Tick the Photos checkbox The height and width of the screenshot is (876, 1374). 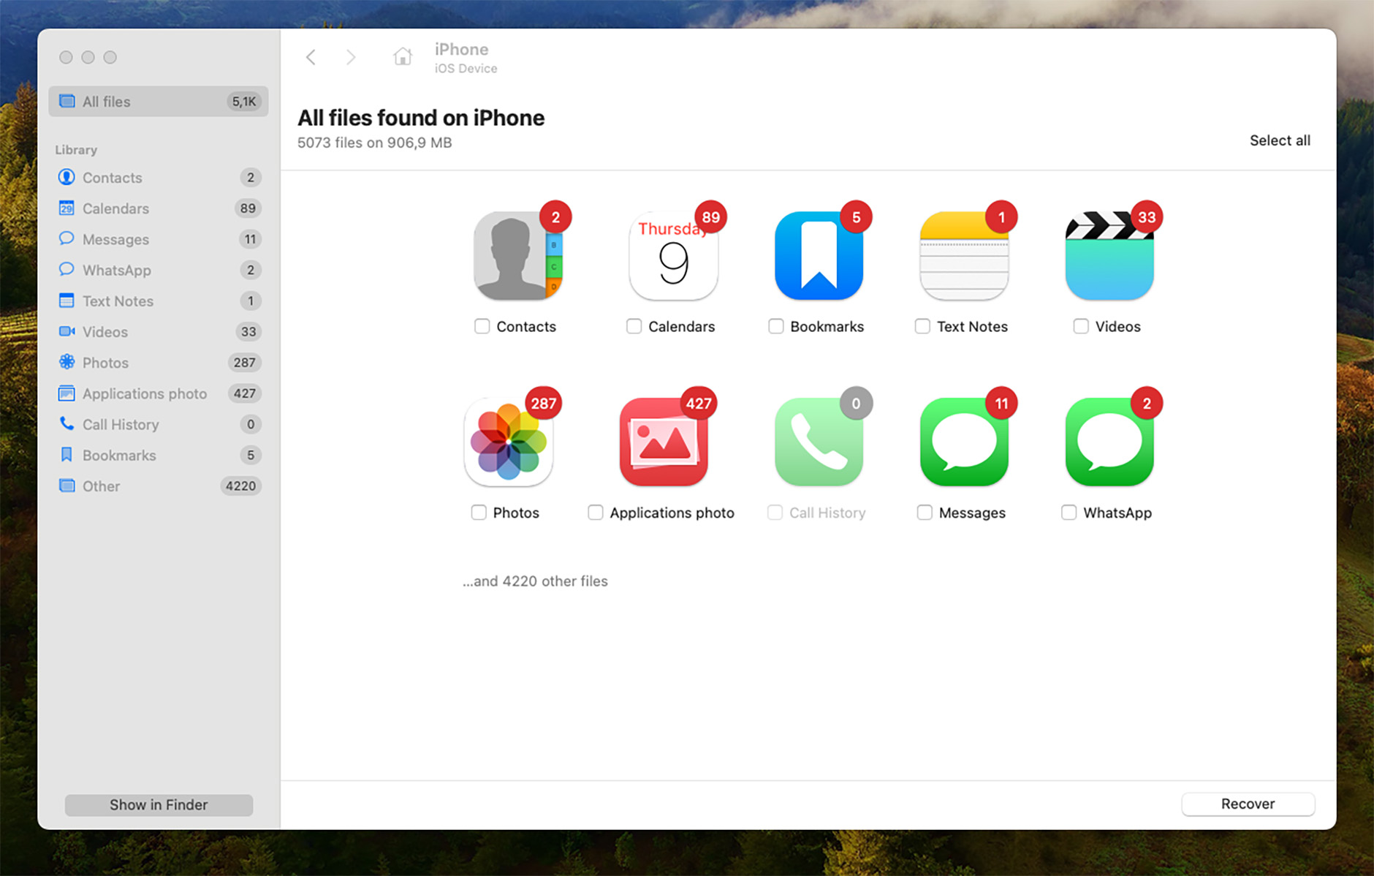pyautogui.click(x=479, y=513)
